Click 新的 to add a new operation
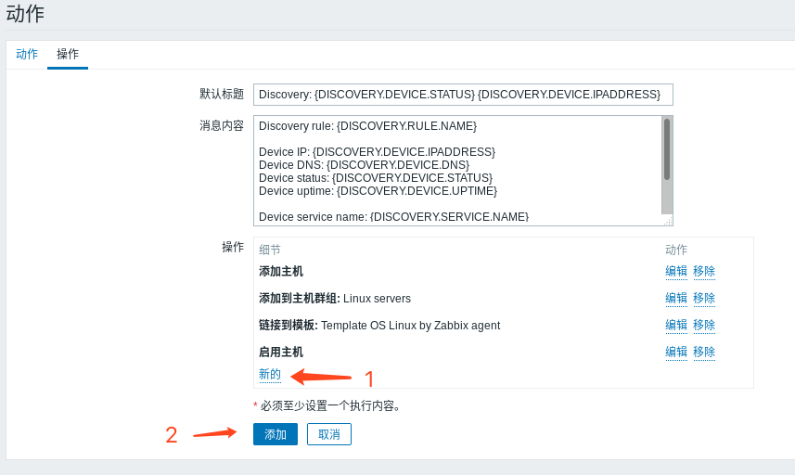 point(269,375)
